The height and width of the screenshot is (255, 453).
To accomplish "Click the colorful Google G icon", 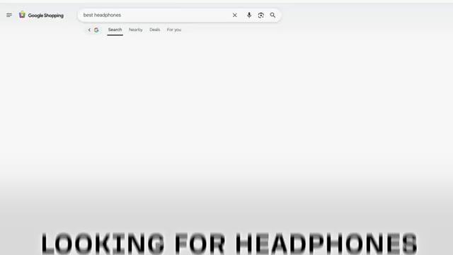I will pyautogui.click(x=96, y=30).
